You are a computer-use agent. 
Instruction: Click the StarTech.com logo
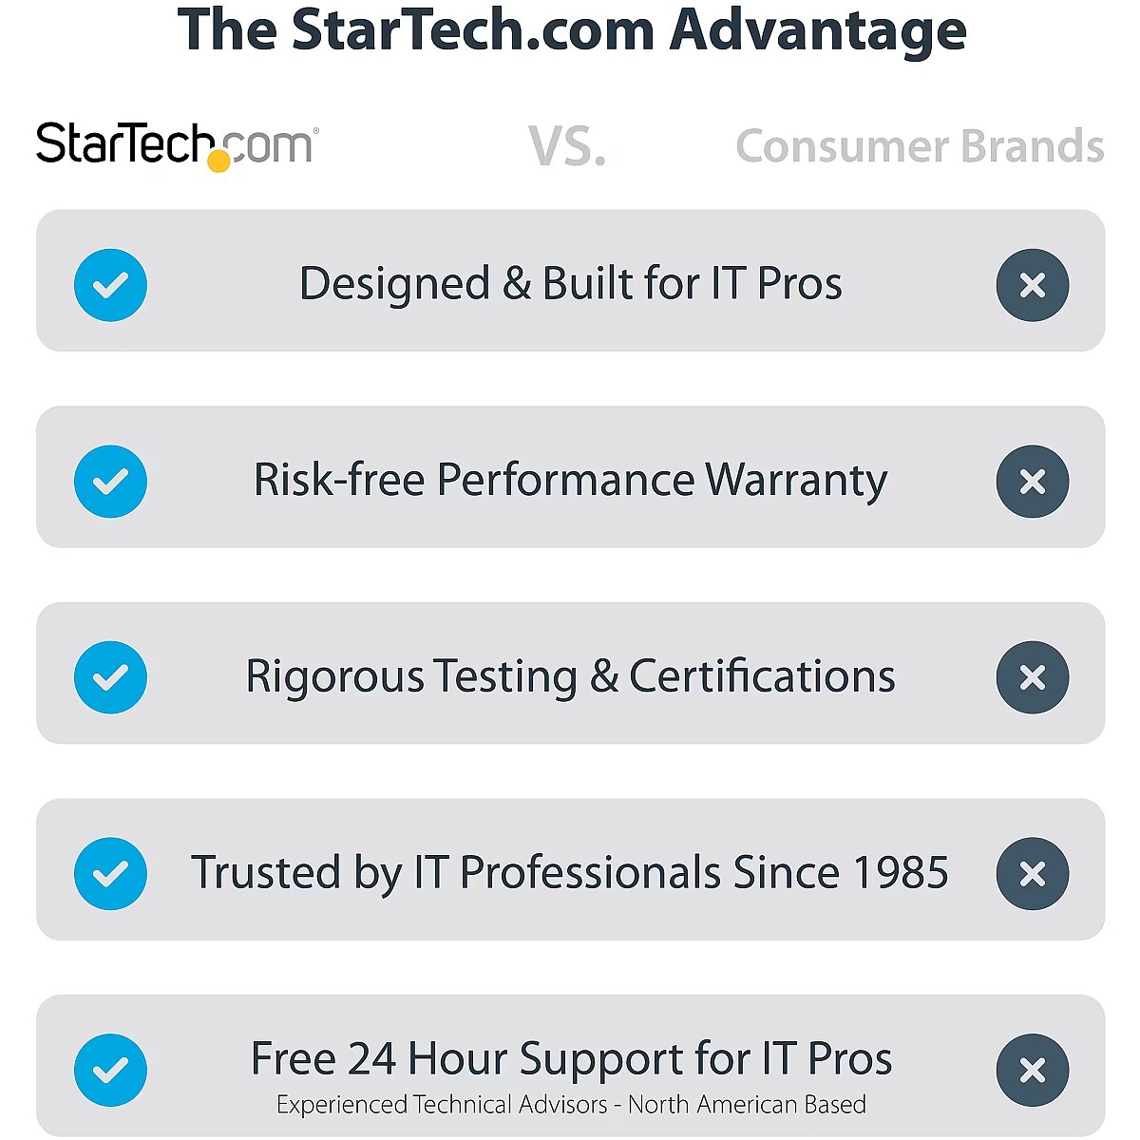[177, 145]
